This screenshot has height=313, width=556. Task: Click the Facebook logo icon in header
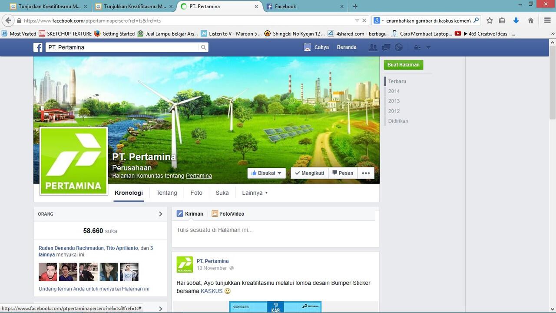[38, 47]
